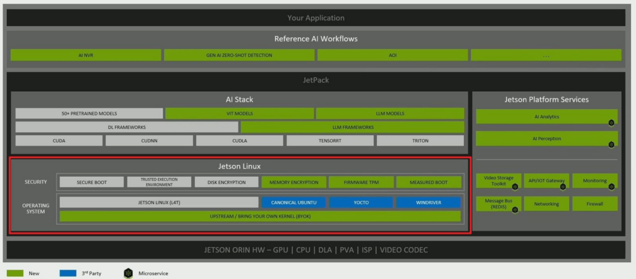Select the VIT MODELS box
636x279 pixels.
[240, 113]
